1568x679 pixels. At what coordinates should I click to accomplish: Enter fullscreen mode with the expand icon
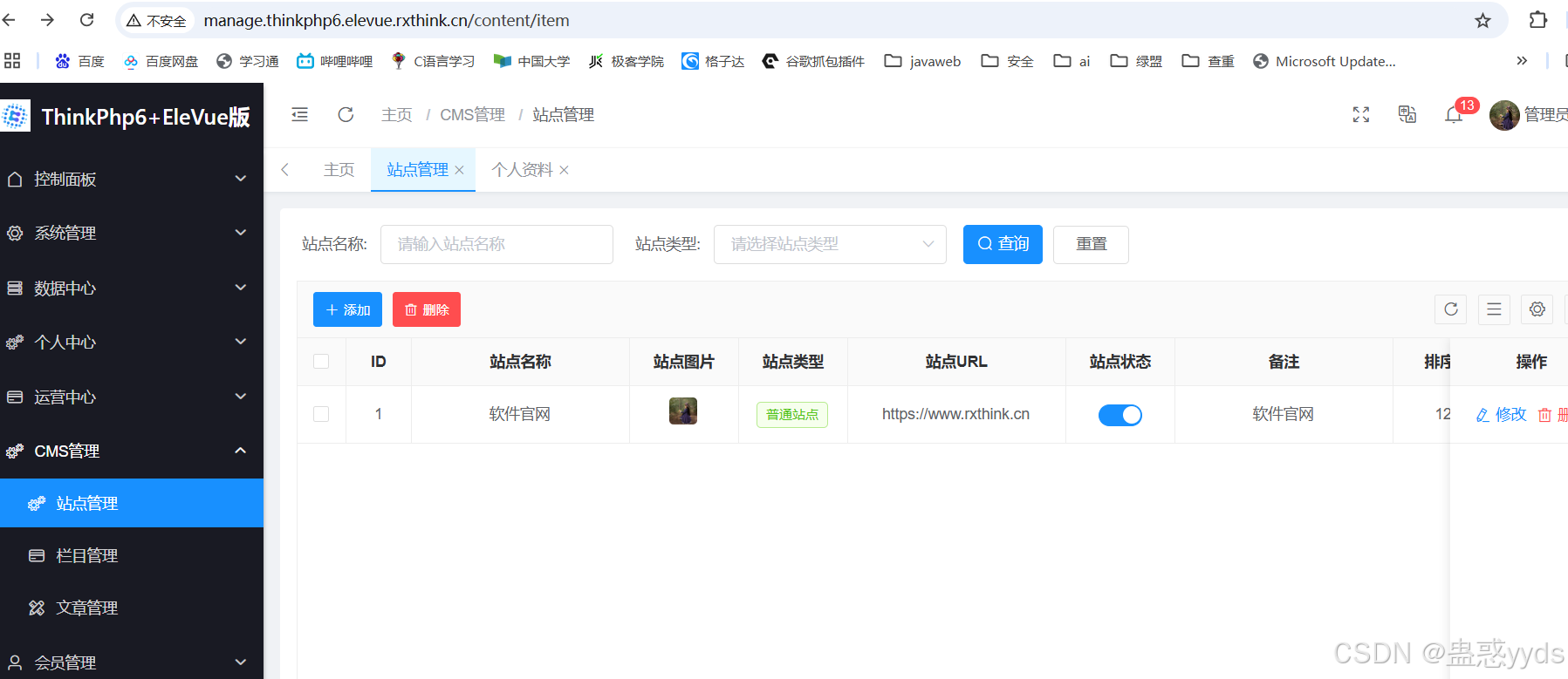[1361, 114]
